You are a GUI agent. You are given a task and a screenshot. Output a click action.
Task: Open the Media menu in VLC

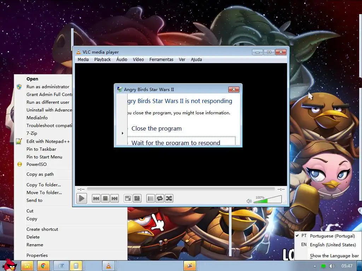coord(83,59)
